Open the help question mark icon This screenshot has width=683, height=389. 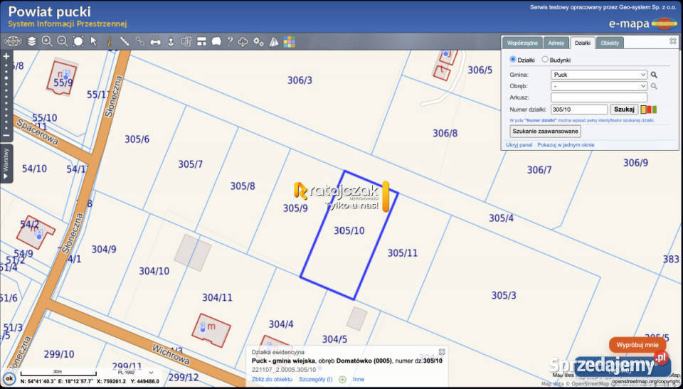230,41
